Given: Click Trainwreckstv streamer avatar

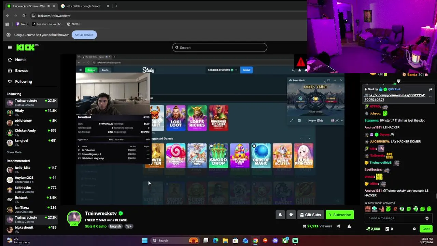Looking at the screenshot, I should pos(74,218).
